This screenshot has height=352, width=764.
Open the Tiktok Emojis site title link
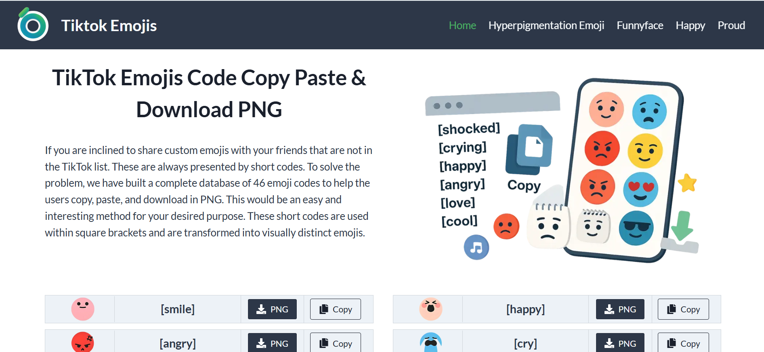click(109, 25)
